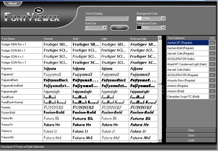Expand the Background Color dropdown
The height and width of the screenshot is (151, 218).
click(163, 18)
